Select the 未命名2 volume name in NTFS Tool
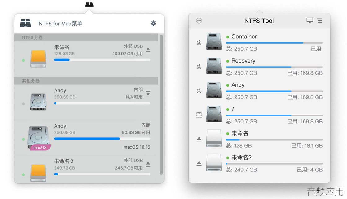The image size is (347, 199). [241, 158]
